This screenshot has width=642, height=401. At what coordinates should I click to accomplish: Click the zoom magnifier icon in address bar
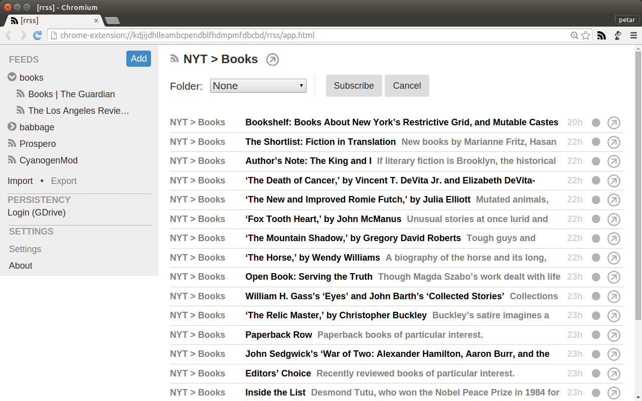coord(575,36)
